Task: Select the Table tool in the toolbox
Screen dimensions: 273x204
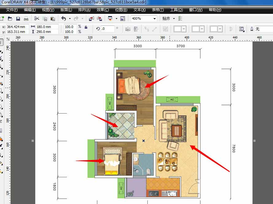Action: (1, 130)
